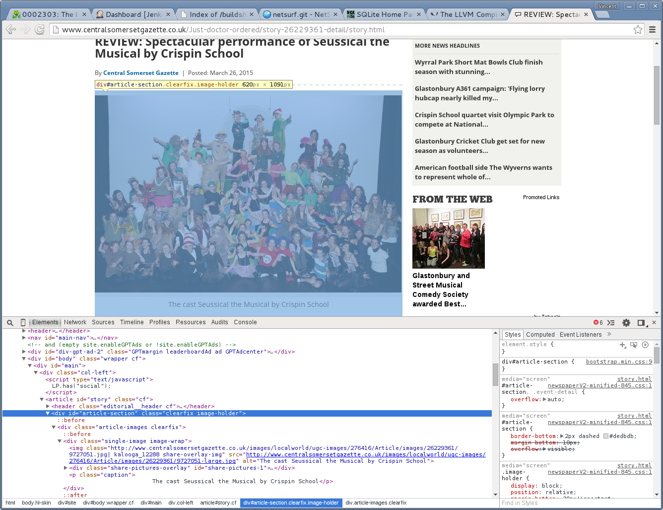Viewport: 663px width, 510px height.
Task: Bookmark this page with the star icon
Action: pyautogui.click(x=638, y=30)
